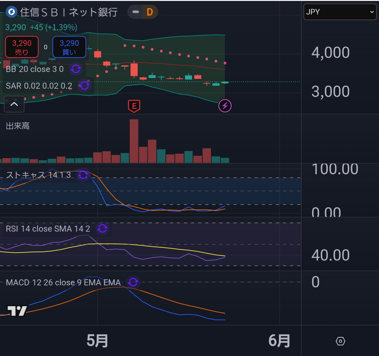Open the red E earnings marker
Image resolution: width=379 pixels, height=356 pixels.
click(134, 106)
